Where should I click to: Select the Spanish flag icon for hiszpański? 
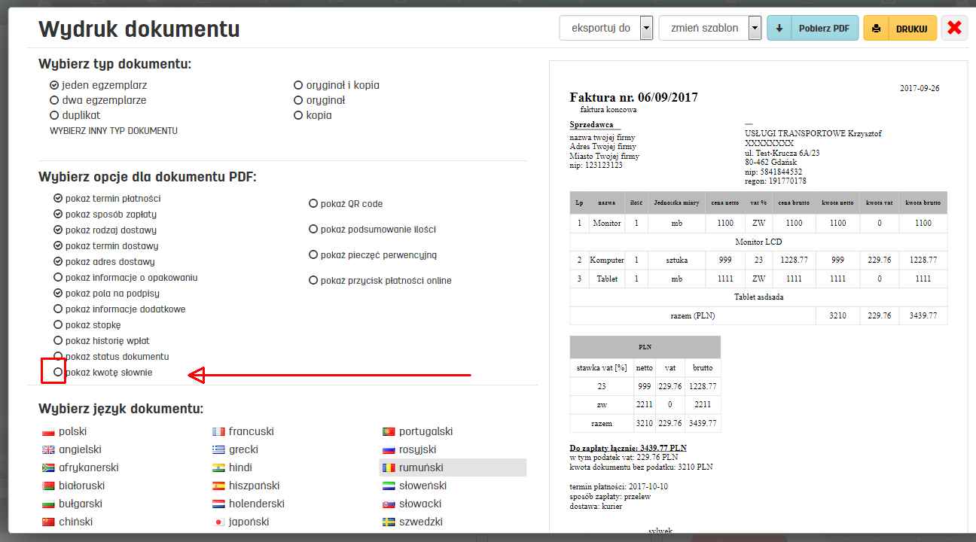pos(218,486)
